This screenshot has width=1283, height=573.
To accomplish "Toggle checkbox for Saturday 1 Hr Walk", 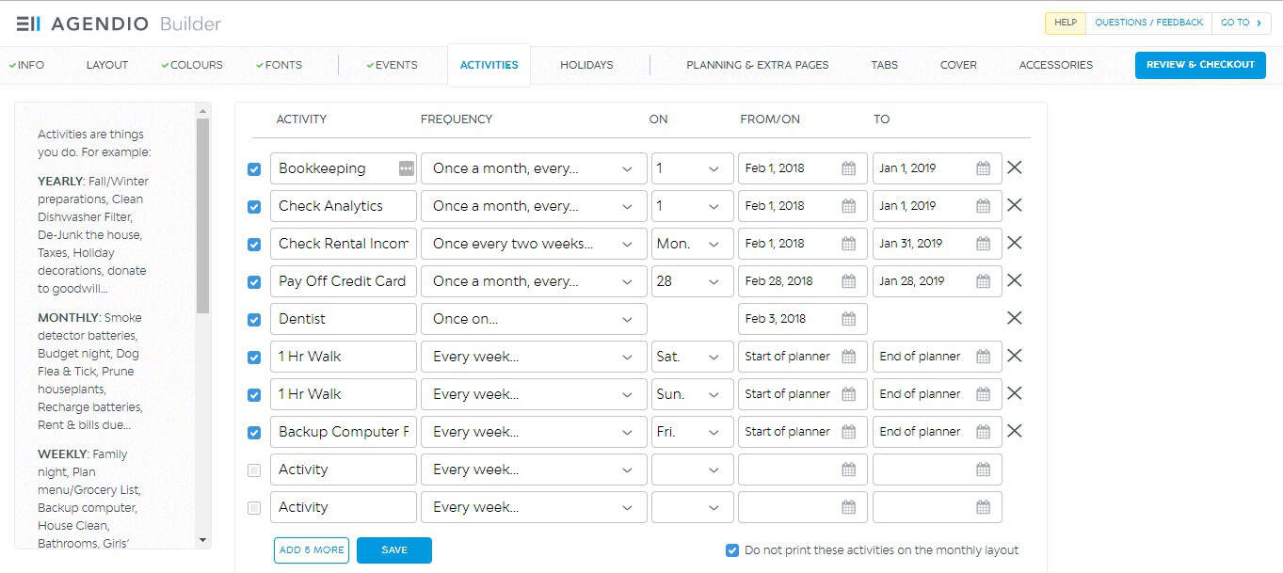I will 254,358.
